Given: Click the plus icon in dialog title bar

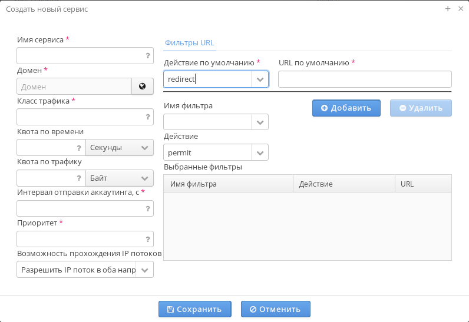Looking at the screenshot, I should pyautogui.click(x=448, y=9).
